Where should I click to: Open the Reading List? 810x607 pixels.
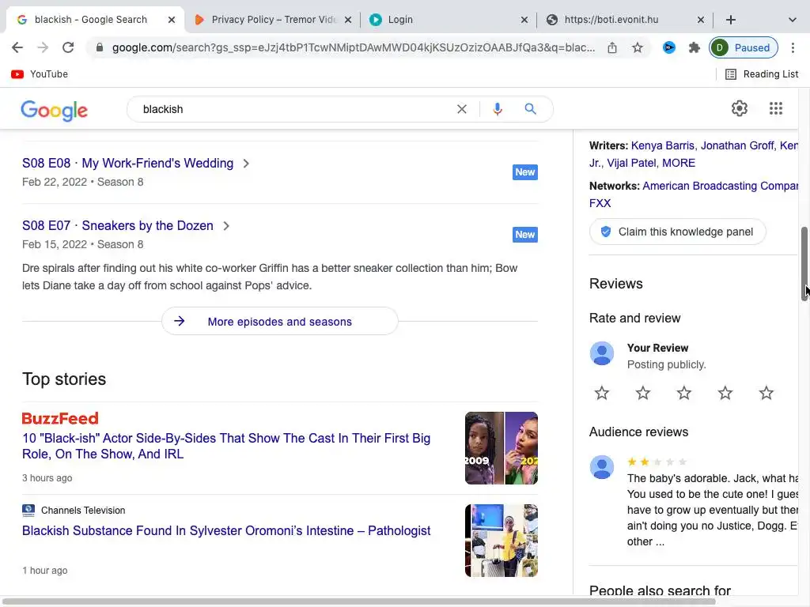pyautogui.click(x=762, y=74)
